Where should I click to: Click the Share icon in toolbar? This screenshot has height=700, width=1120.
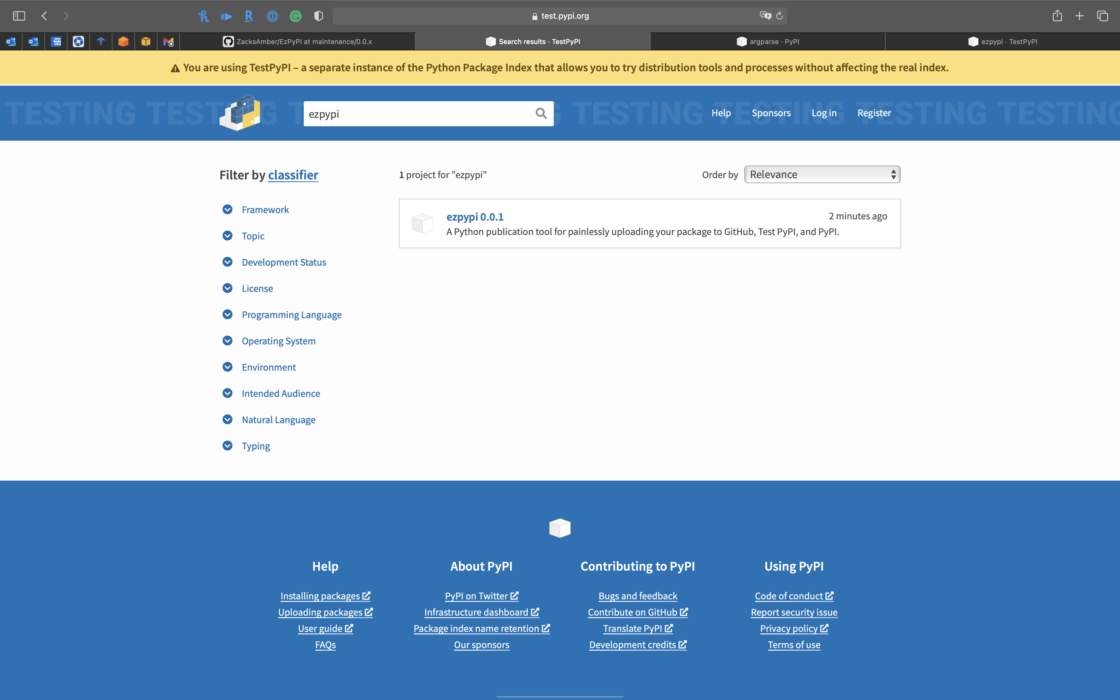[x=1057, y=16]
